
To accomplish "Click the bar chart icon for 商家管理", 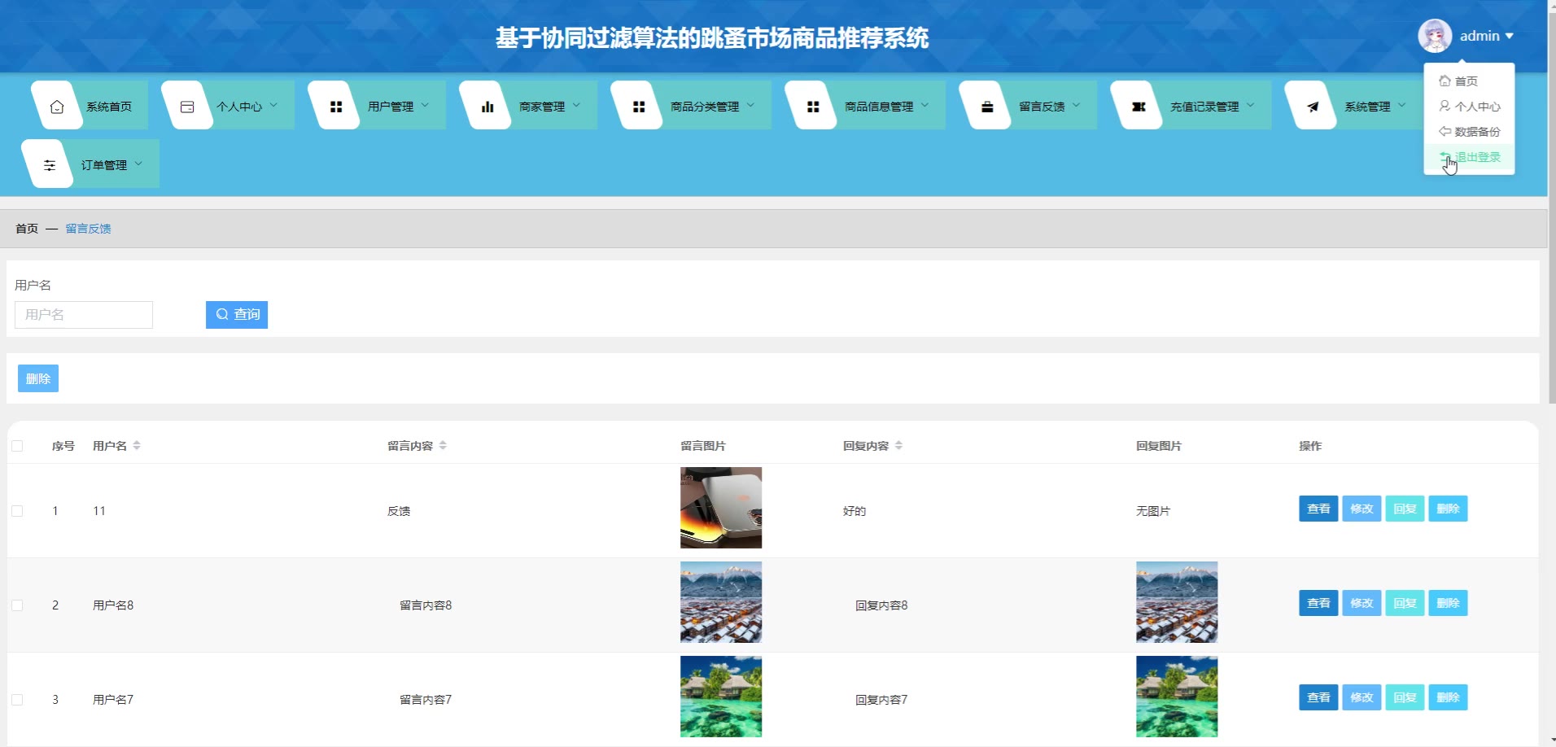I will point(487,107).
